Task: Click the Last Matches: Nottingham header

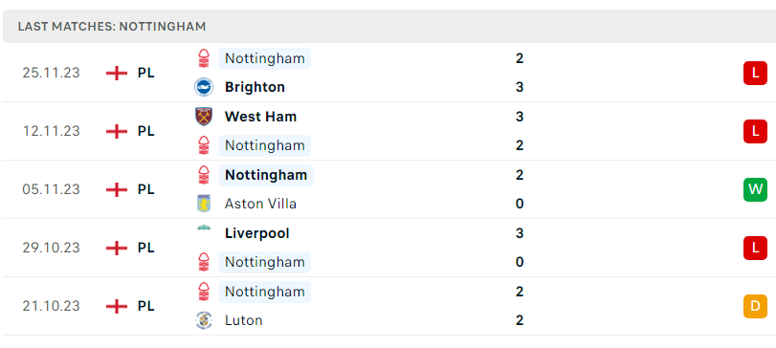Action: pyautogui.click(x=112, y=26)
